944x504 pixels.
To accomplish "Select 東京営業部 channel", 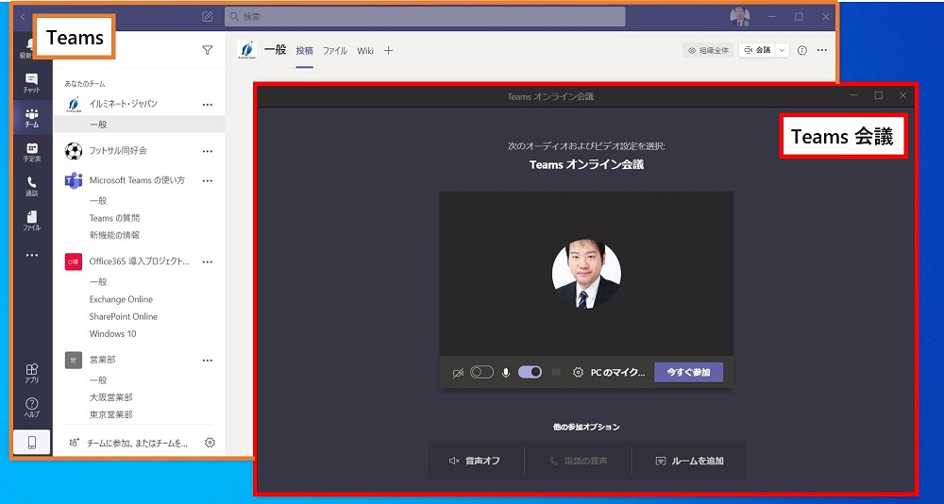I will 110,414.
